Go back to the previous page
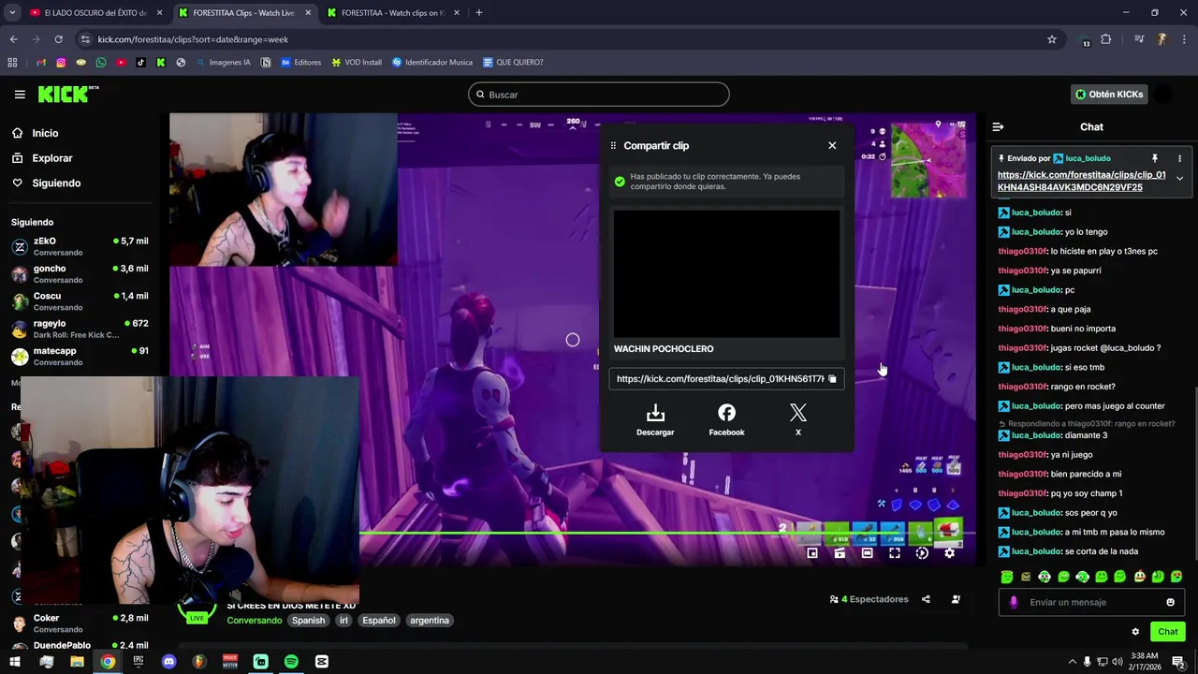Image resolution: width=1198 pixels, height=674 pixels. [13, 39]
